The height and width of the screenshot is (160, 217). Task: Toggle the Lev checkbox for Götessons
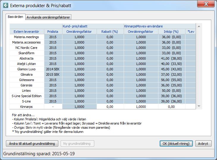pos(191,80)
